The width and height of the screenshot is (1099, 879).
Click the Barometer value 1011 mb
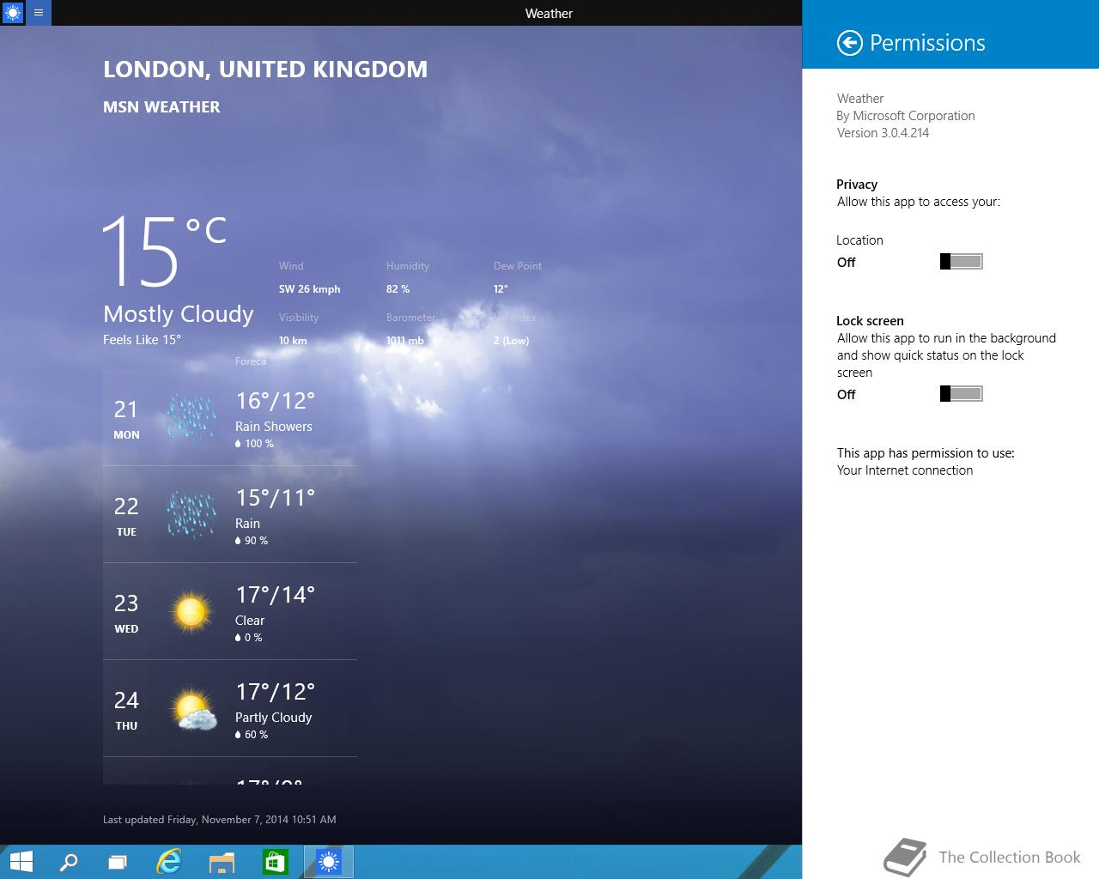point(405,341)
